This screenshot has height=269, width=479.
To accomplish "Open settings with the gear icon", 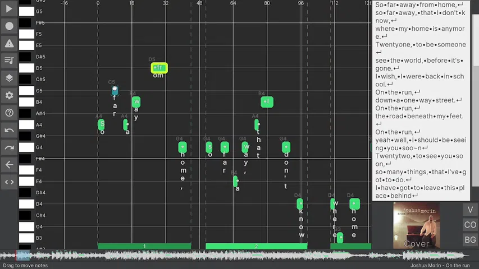I will (9, 95).
